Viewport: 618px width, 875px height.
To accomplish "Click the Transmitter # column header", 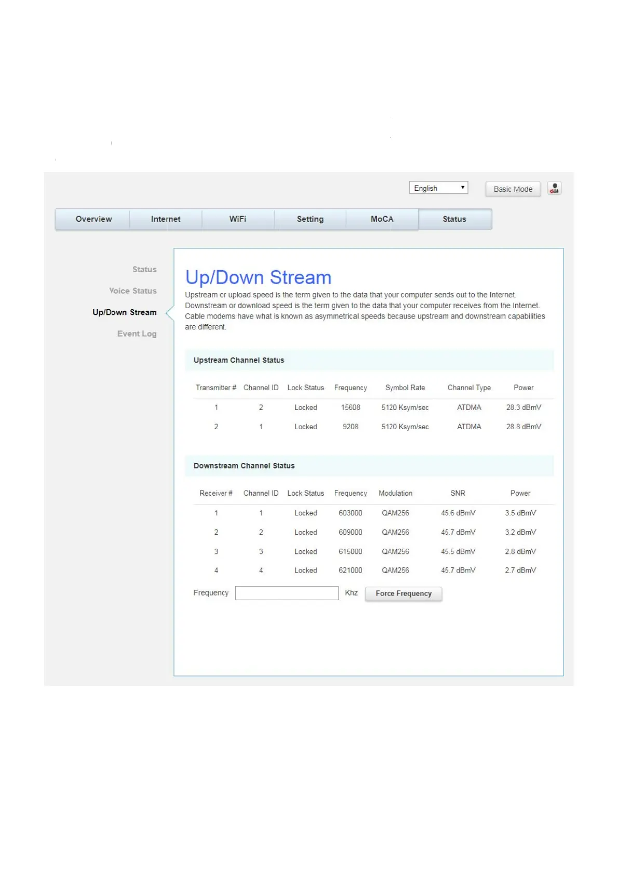I will point(216,388).
